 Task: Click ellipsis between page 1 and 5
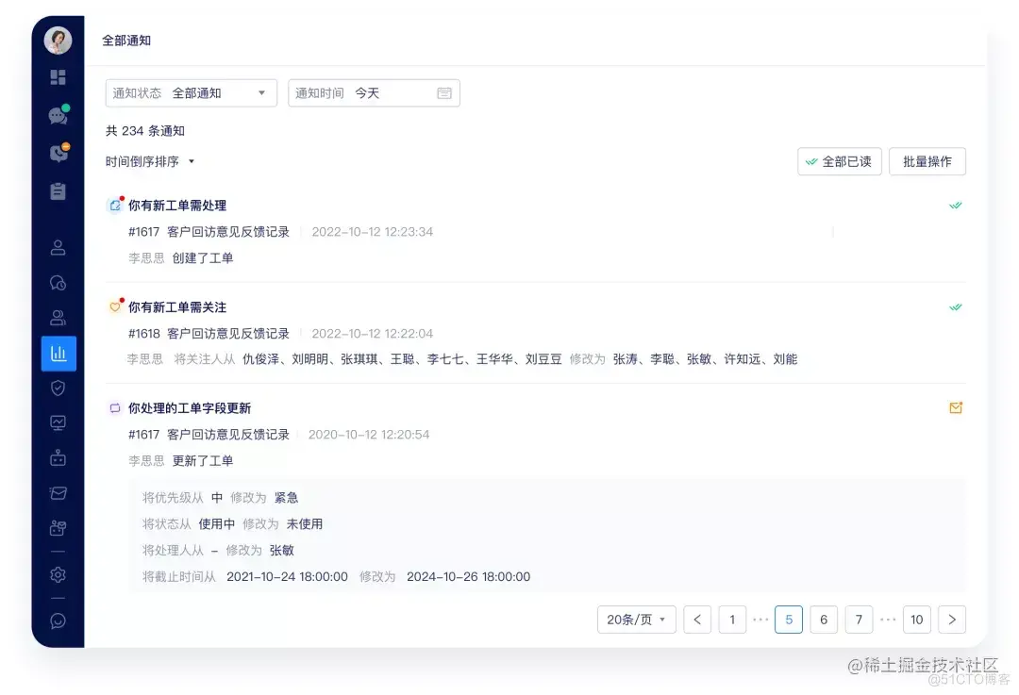[760, 620]
